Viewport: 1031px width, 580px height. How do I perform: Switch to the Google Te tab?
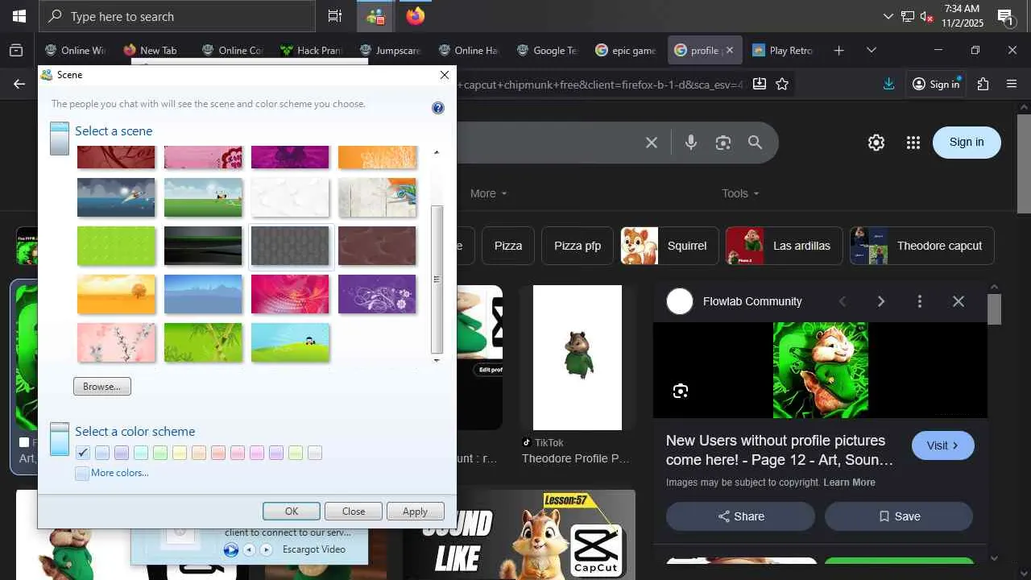[548, 50]
